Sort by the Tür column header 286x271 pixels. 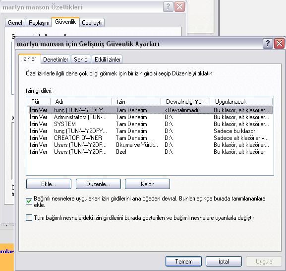[39, 102]
